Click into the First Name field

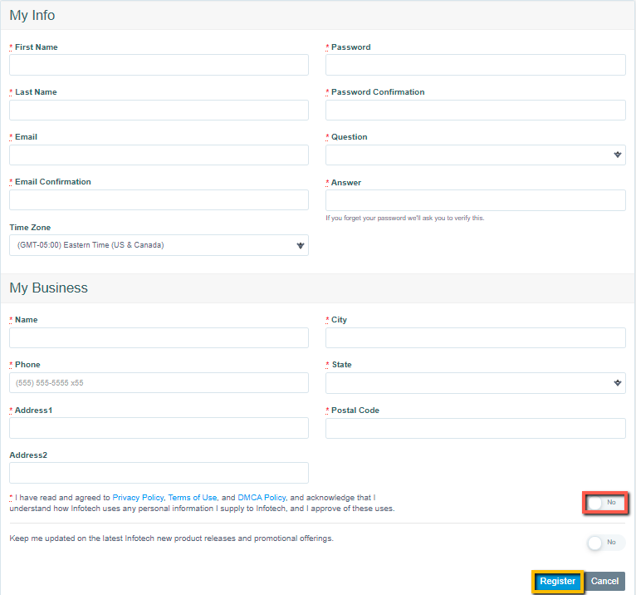pos(159,65)
